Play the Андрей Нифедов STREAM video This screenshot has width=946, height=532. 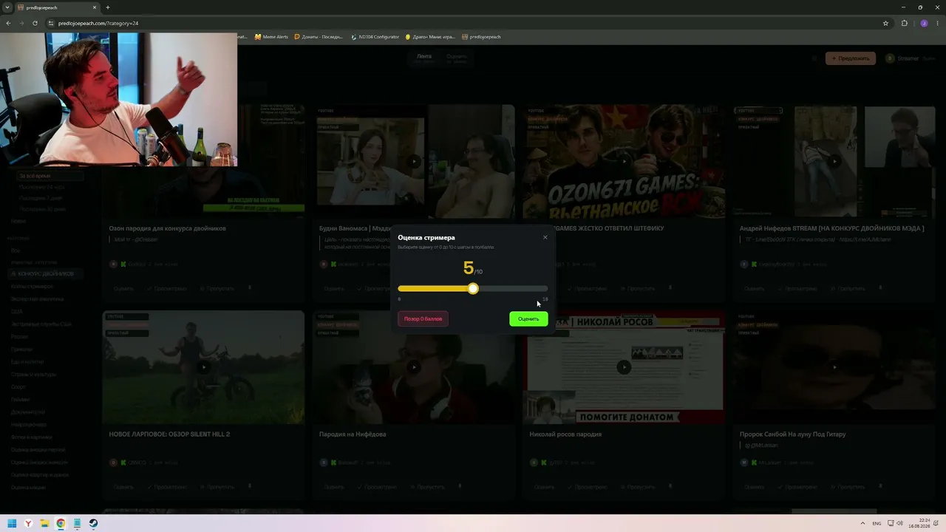[x=834, y=161]
